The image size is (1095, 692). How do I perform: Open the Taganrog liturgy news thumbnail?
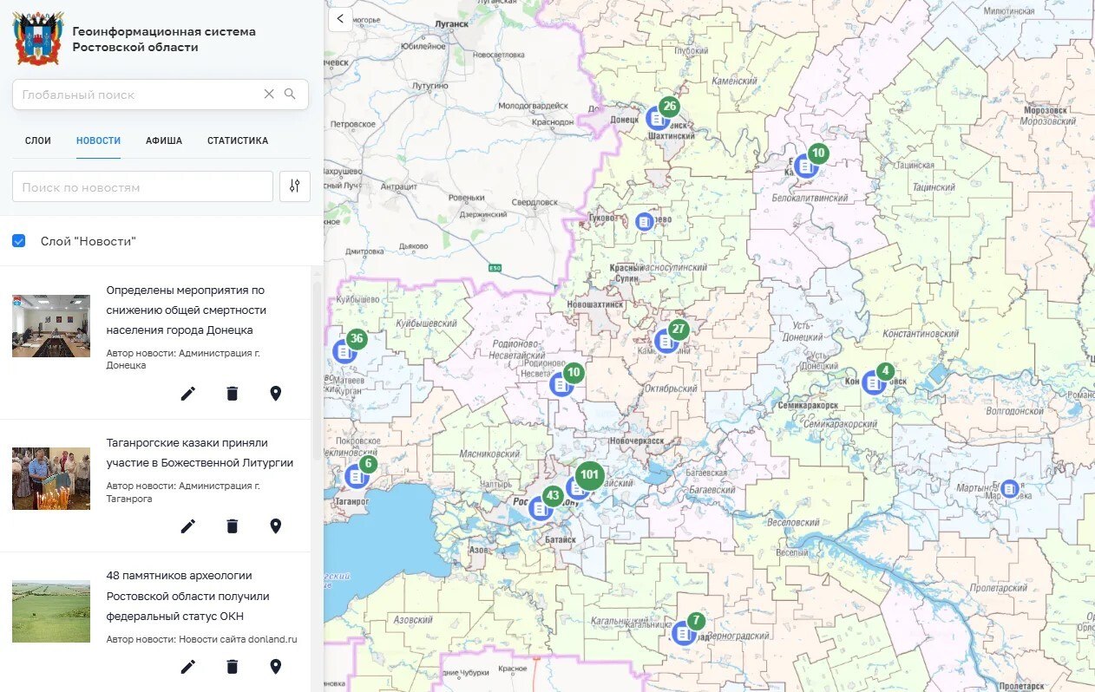51,479
